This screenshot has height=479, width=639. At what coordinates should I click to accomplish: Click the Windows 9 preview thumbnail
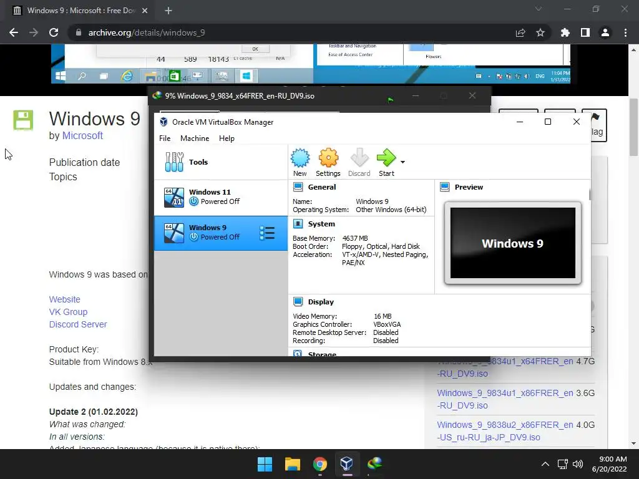[x=513, y=243]
